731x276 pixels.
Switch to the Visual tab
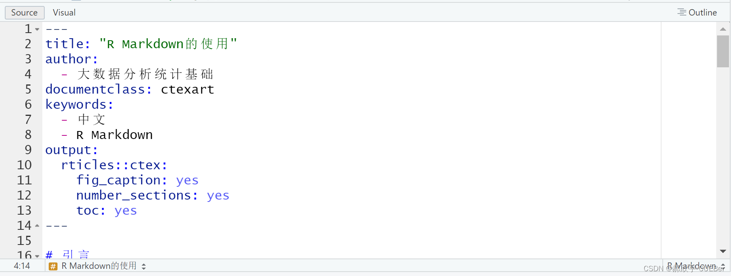64,12
